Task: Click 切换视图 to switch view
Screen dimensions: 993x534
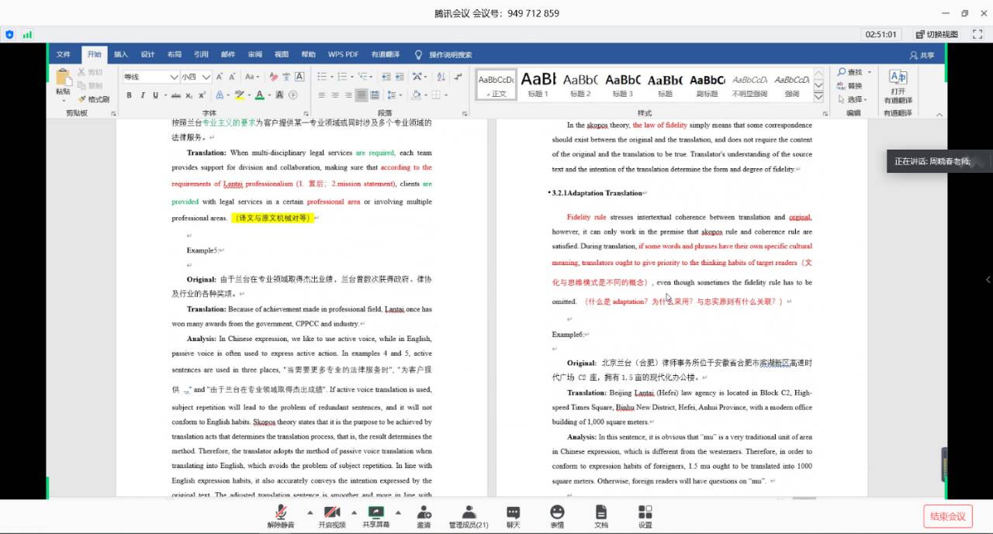Action: click(937, 34)
